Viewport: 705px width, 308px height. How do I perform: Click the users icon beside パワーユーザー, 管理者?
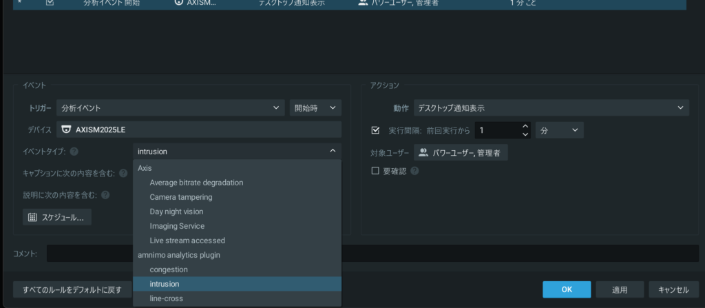point(423,152)
